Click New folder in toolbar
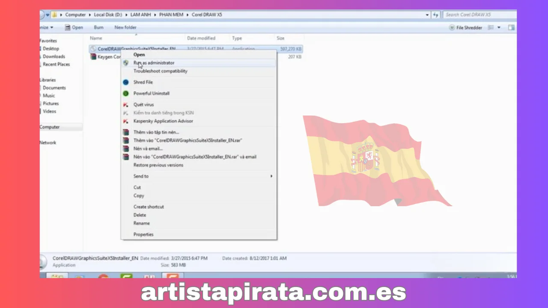548x308 pixels. pyautogui.click(x=125, y=27)
